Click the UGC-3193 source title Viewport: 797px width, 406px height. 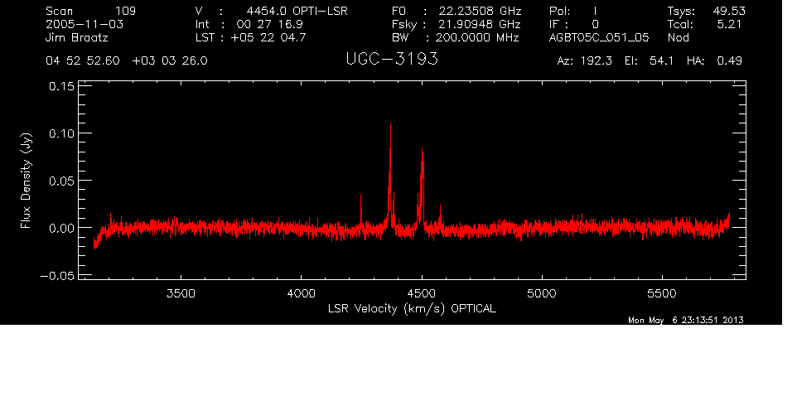click(391, 59)
